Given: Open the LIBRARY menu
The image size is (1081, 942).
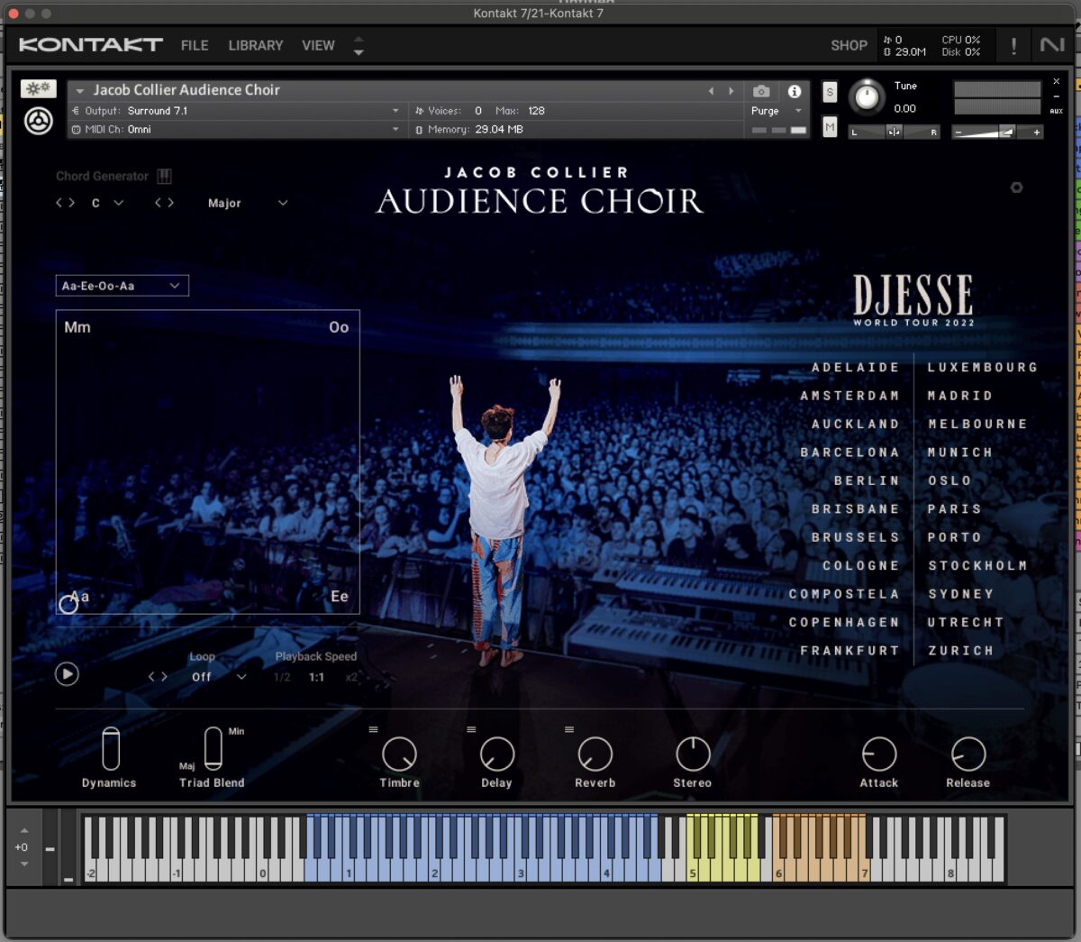Looking at the screenshot, I should pyautogui.click(x=255, y=45).
